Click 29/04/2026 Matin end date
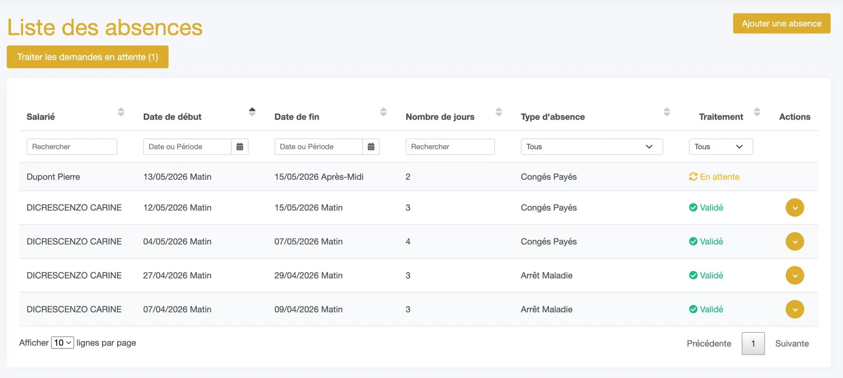 click(308, 276)
